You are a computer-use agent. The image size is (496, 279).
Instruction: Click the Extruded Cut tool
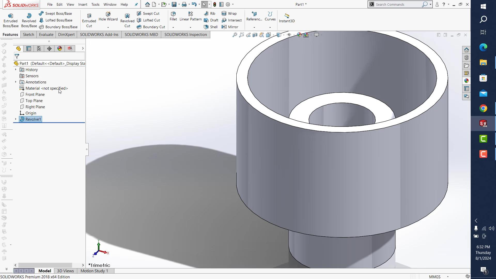click(89, 20)
